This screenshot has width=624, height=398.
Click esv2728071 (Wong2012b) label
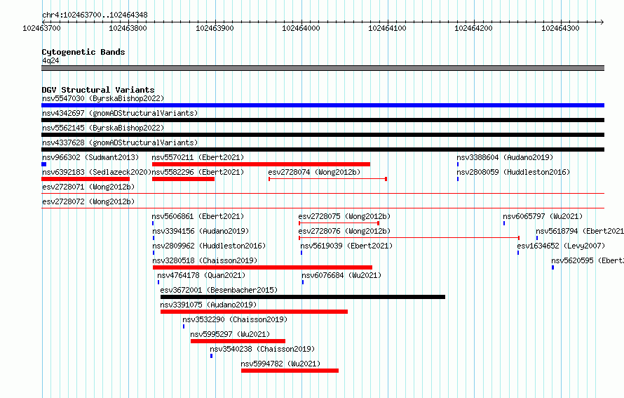(x=88, y=187)
